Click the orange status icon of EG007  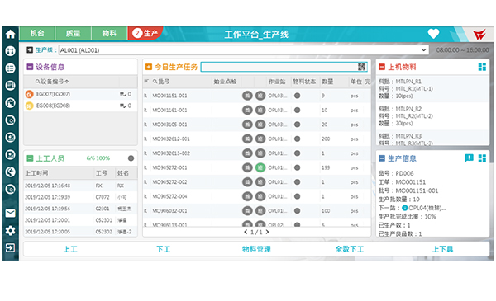(x=30, y=94)
